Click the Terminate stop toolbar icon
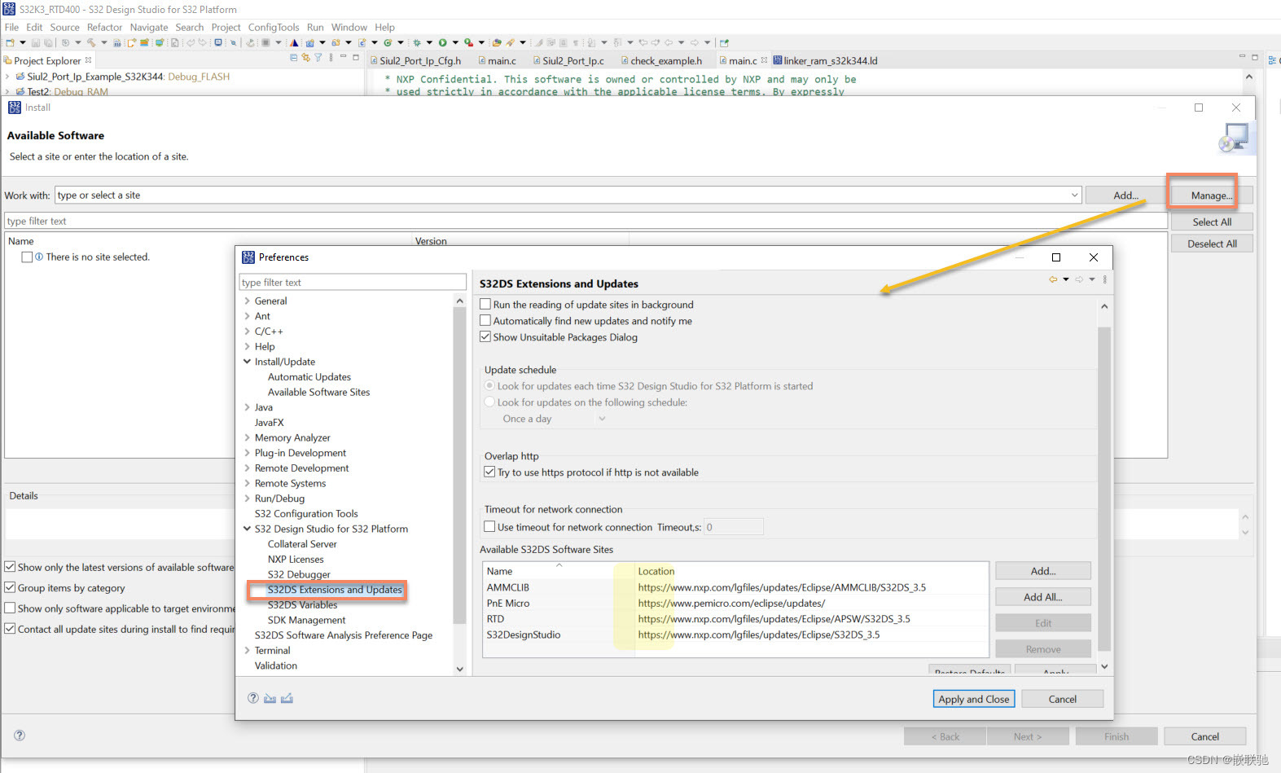 (265, 42)
